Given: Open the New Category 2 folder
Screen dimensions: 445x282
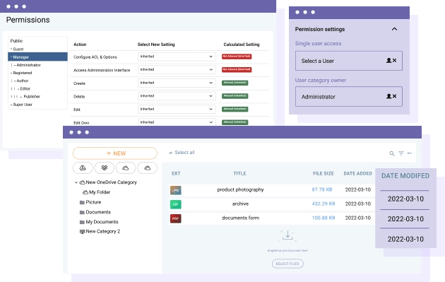Looking at the screenshot, I should [103, 231].
